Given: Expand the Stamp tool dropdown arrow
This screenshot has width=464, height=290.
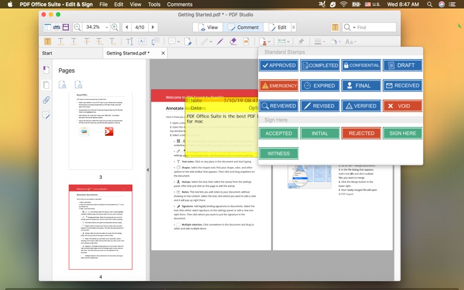Looking at the screenshot, I should point(269,42).
